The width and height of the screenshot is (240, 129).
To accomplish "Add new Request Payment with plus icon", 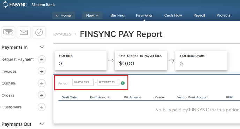I will pyautogui.click(x=42, y=59).
